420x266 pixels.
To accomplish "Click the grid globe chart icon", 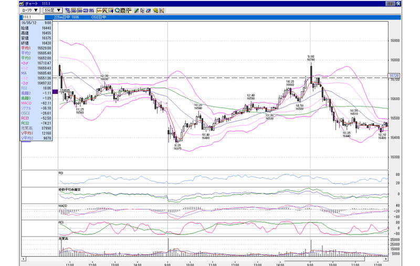I will point(123,10).
